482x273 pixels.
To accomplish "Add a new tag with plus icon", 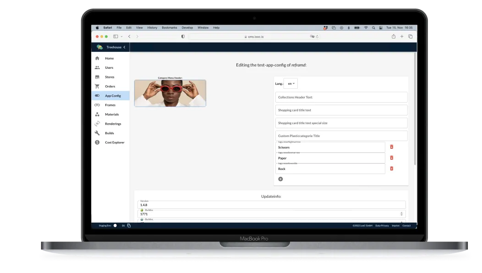I will click(x=280, y=179).
